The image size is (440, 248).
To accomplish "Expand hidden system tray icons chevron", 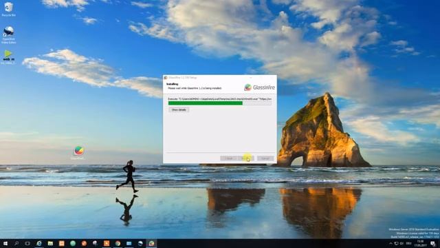I will [x=390, y=243].
